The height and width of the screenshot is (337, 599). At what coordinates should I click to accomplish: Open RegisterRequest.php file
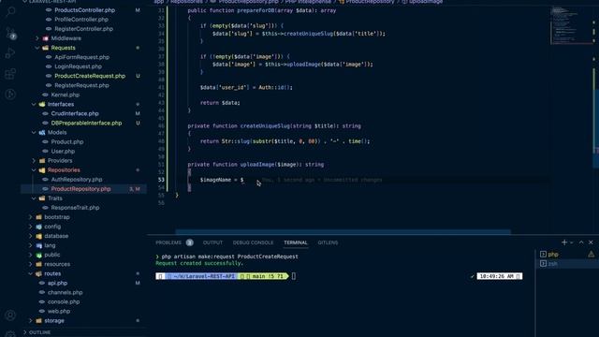[81, 85]
